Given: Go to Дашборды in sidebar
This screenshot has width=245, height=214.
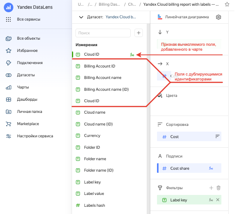Looking at the screenshot, I should [x=27, y=100].
